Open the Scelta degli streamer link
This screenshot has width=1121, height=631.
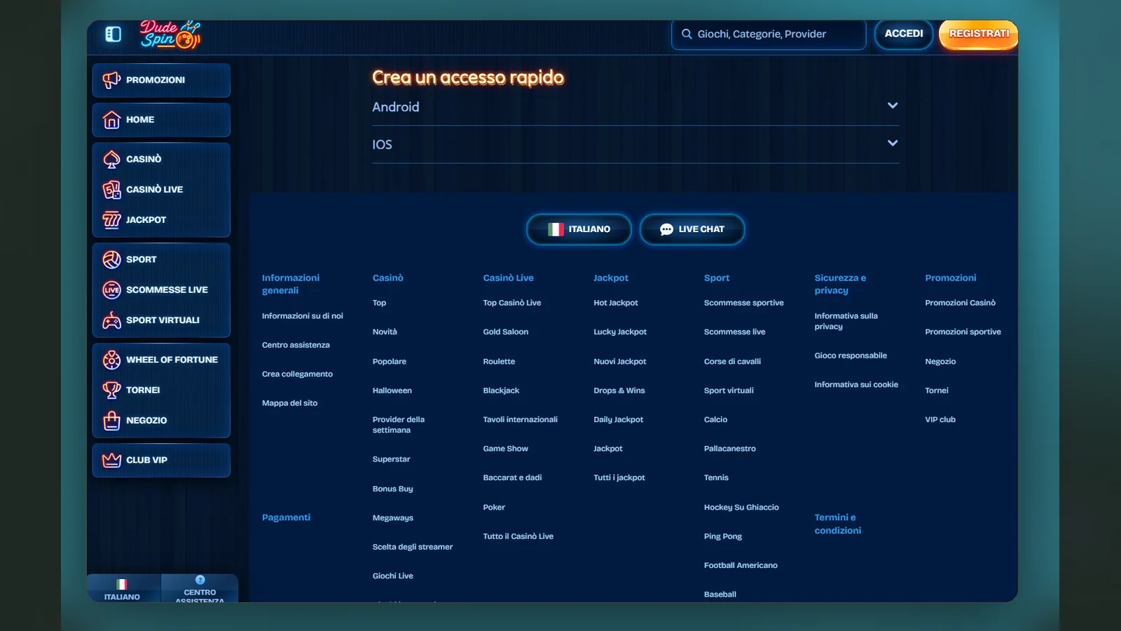point(413,548)
